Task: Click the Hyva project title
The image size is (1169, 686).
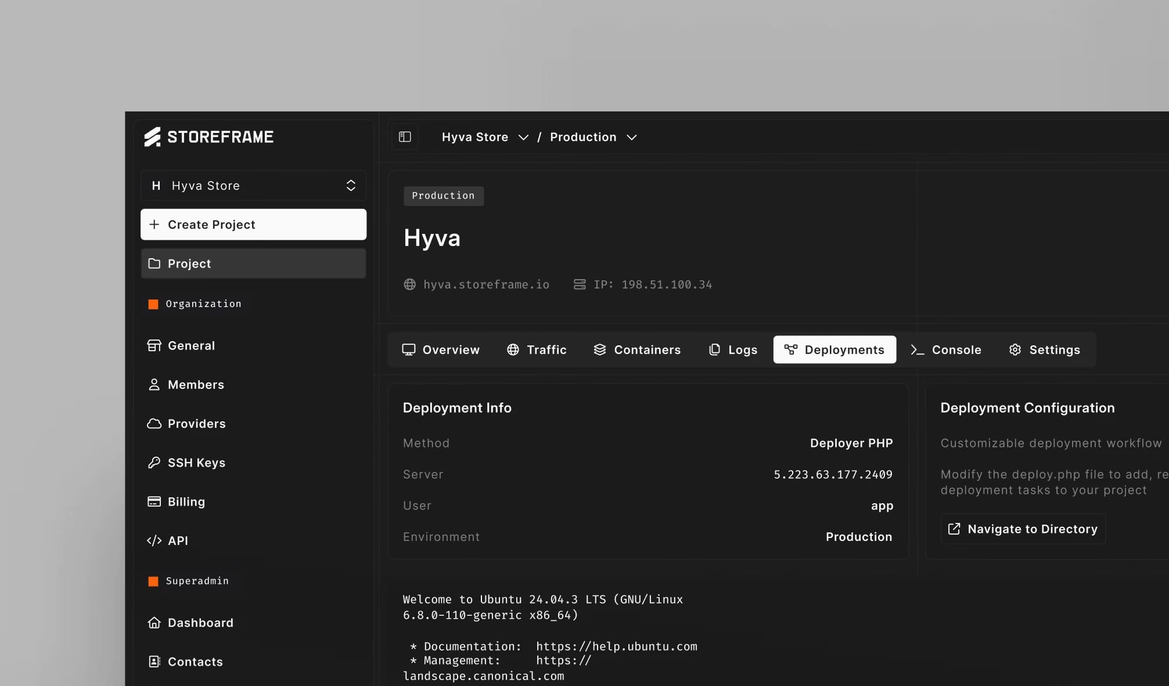Action: click(432, 239)
